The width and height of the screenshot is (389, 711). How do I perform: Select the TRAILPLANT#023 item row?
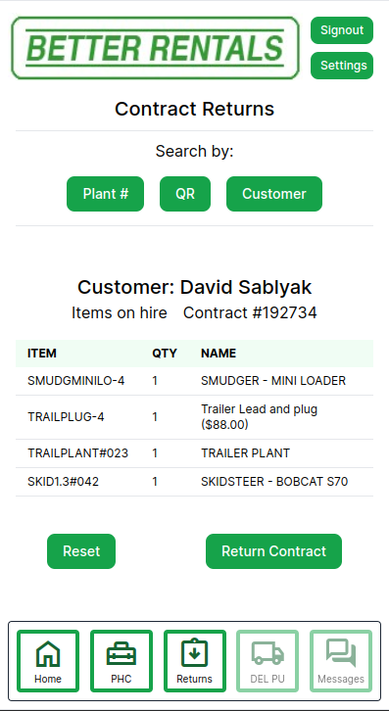coord(194,453)
